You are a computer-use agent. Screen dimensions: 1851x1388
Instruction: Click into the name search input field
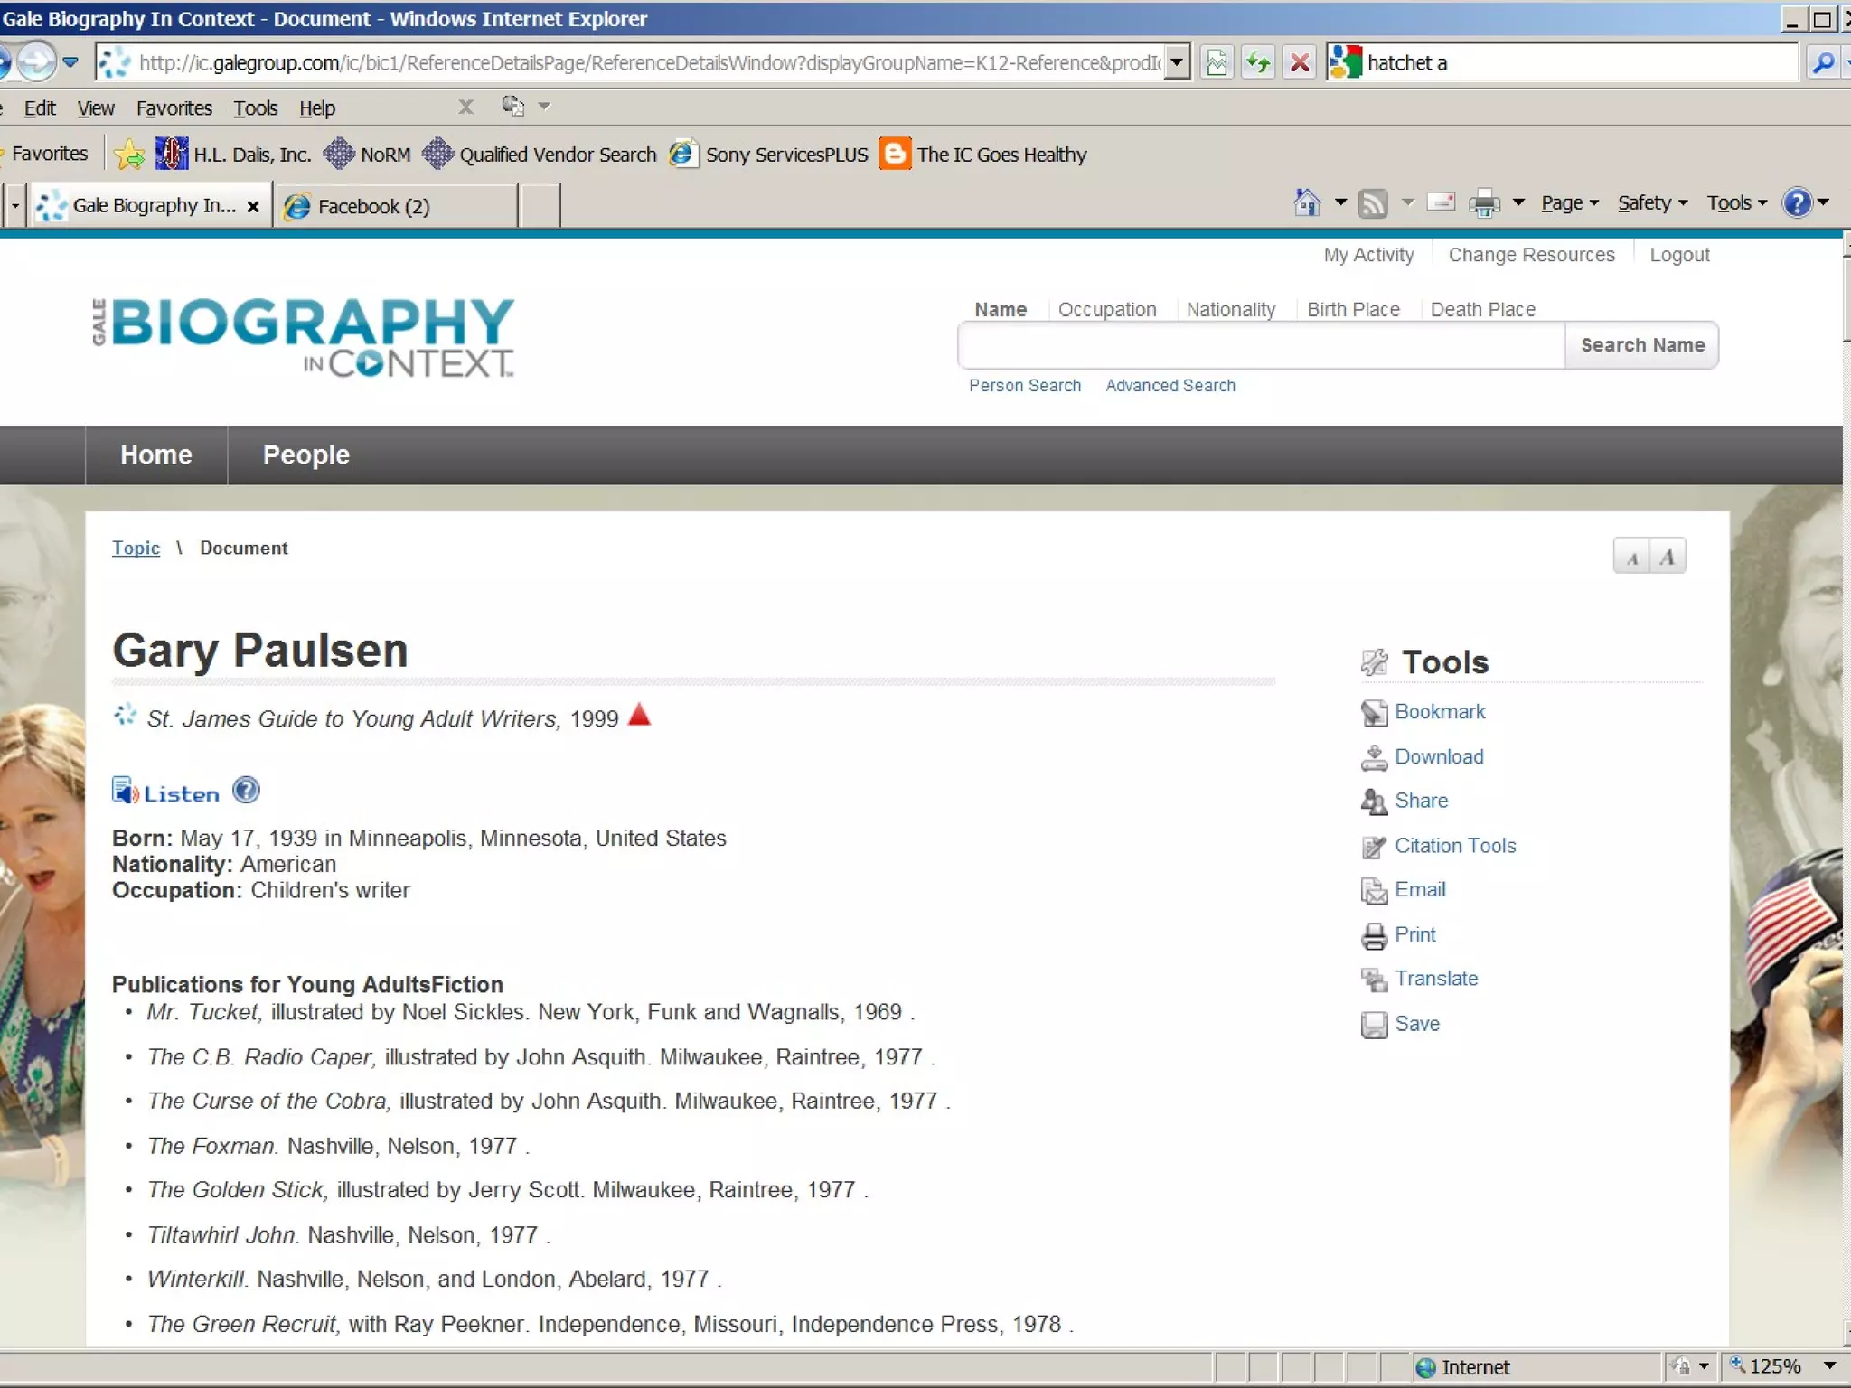pos(1260,345)
